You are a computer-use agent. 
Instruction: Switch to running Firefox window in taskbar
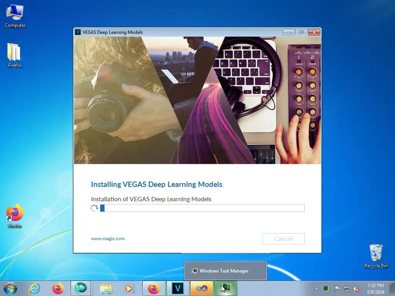(x=154, y=288)
